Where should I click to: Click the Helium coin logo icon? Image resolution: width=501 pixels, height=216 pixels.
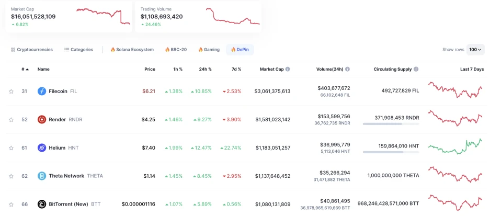click(42, 148)
